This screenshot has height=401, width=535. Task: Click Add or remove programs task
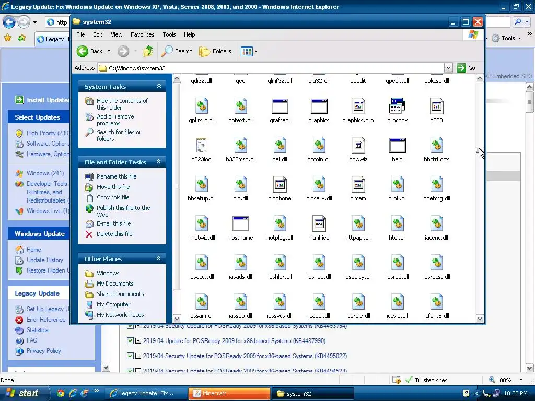click(115, 120)
